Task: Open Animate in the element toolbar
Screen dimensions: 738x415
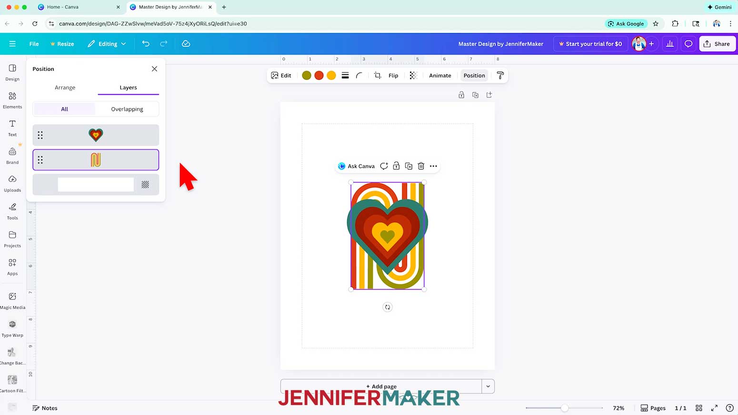Action: pos(440,75)
